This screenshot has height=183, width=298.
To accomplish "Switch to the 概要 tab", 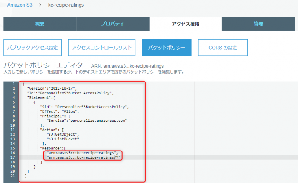I will [x=40, y=24].
